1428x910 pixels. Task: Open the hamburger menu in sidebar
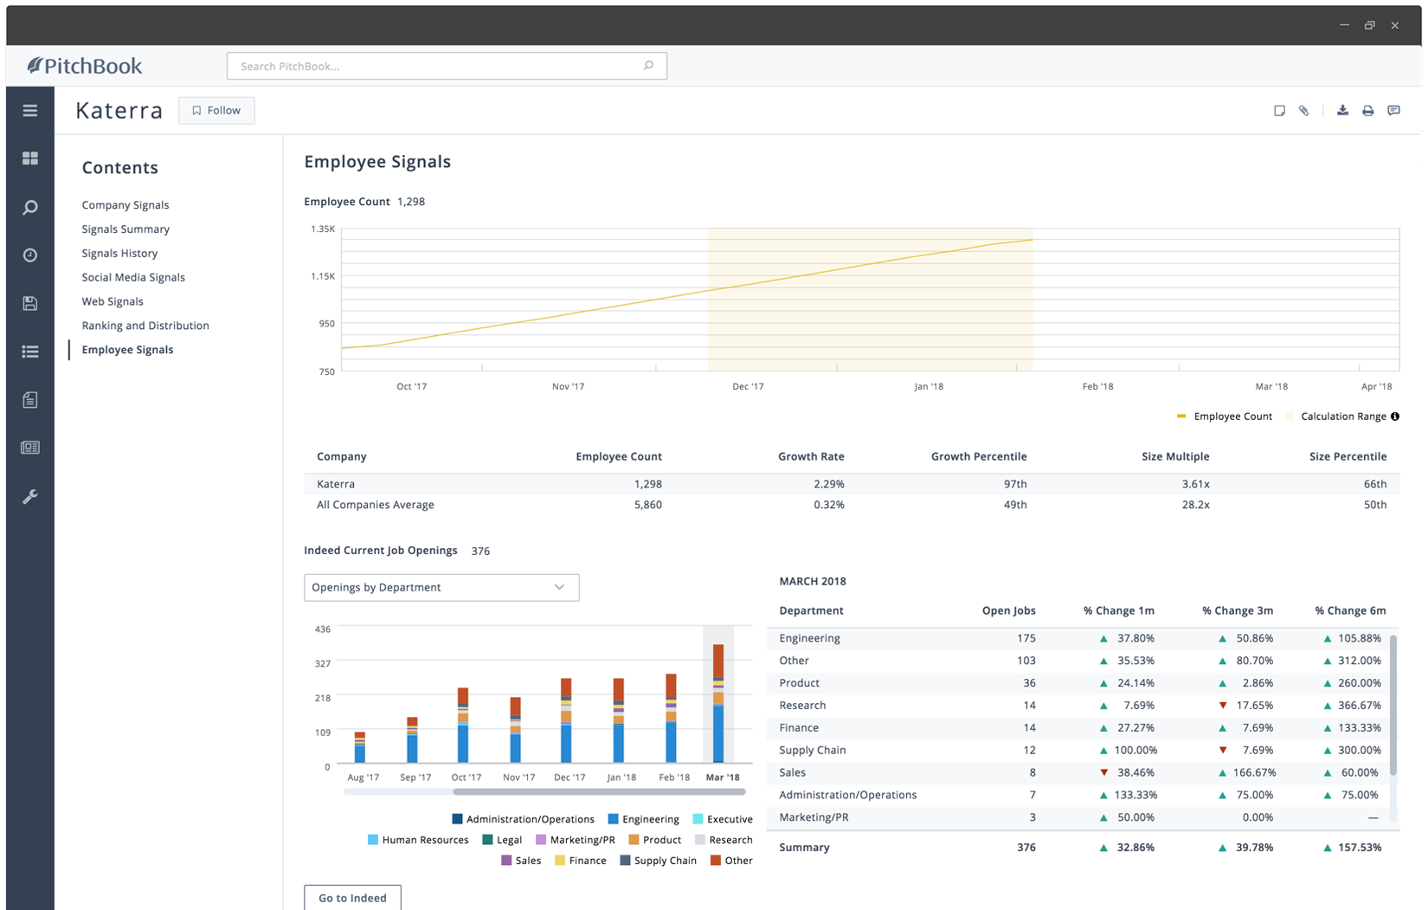click(x=30, y=111)
